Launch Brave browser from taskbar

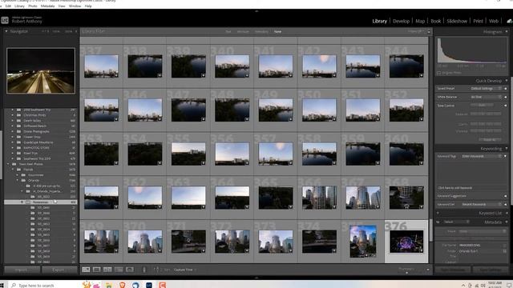(x=123, y=285)
